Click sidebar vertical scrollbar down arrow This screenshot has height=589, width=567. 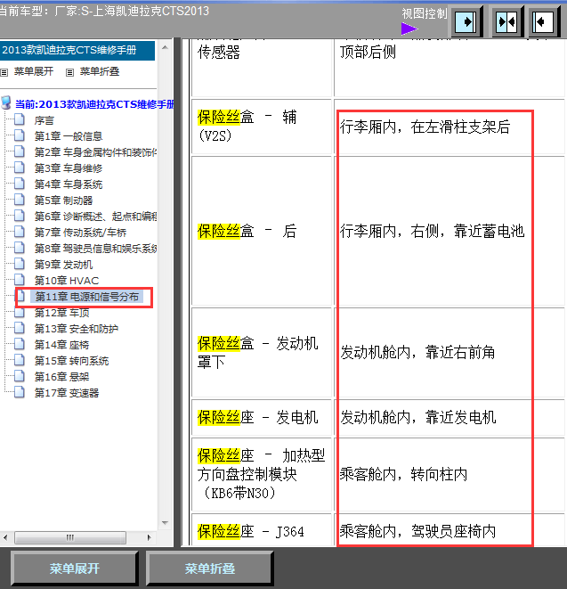pos(165,523)
